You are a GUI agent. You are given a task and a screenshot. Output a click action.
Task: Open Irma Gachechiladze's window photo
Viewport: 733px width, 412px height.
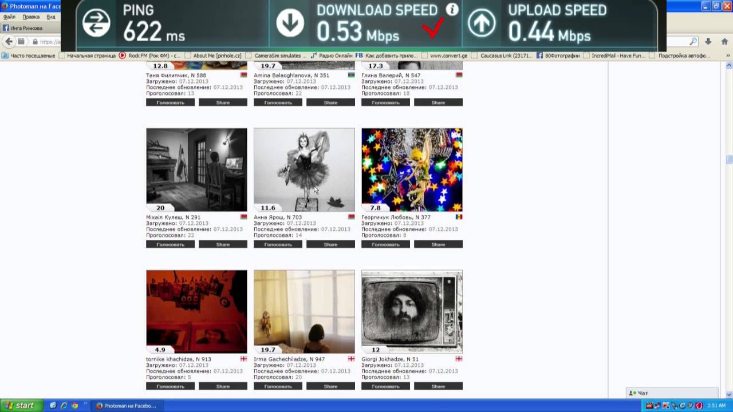304,312
